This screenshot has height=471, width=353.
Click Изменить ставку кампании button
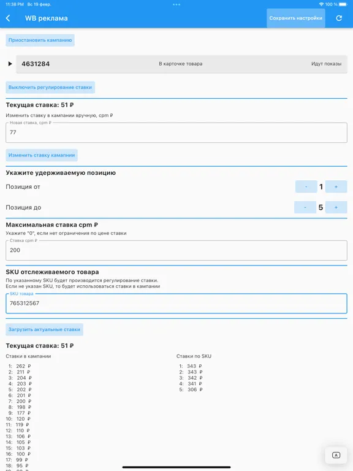42,155
